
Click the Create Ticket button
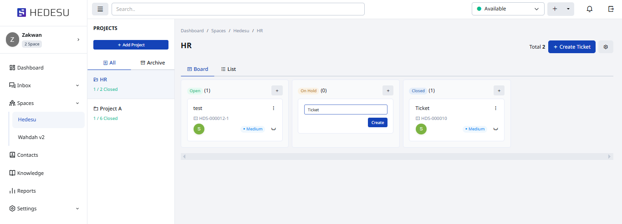tap(571, 47)
